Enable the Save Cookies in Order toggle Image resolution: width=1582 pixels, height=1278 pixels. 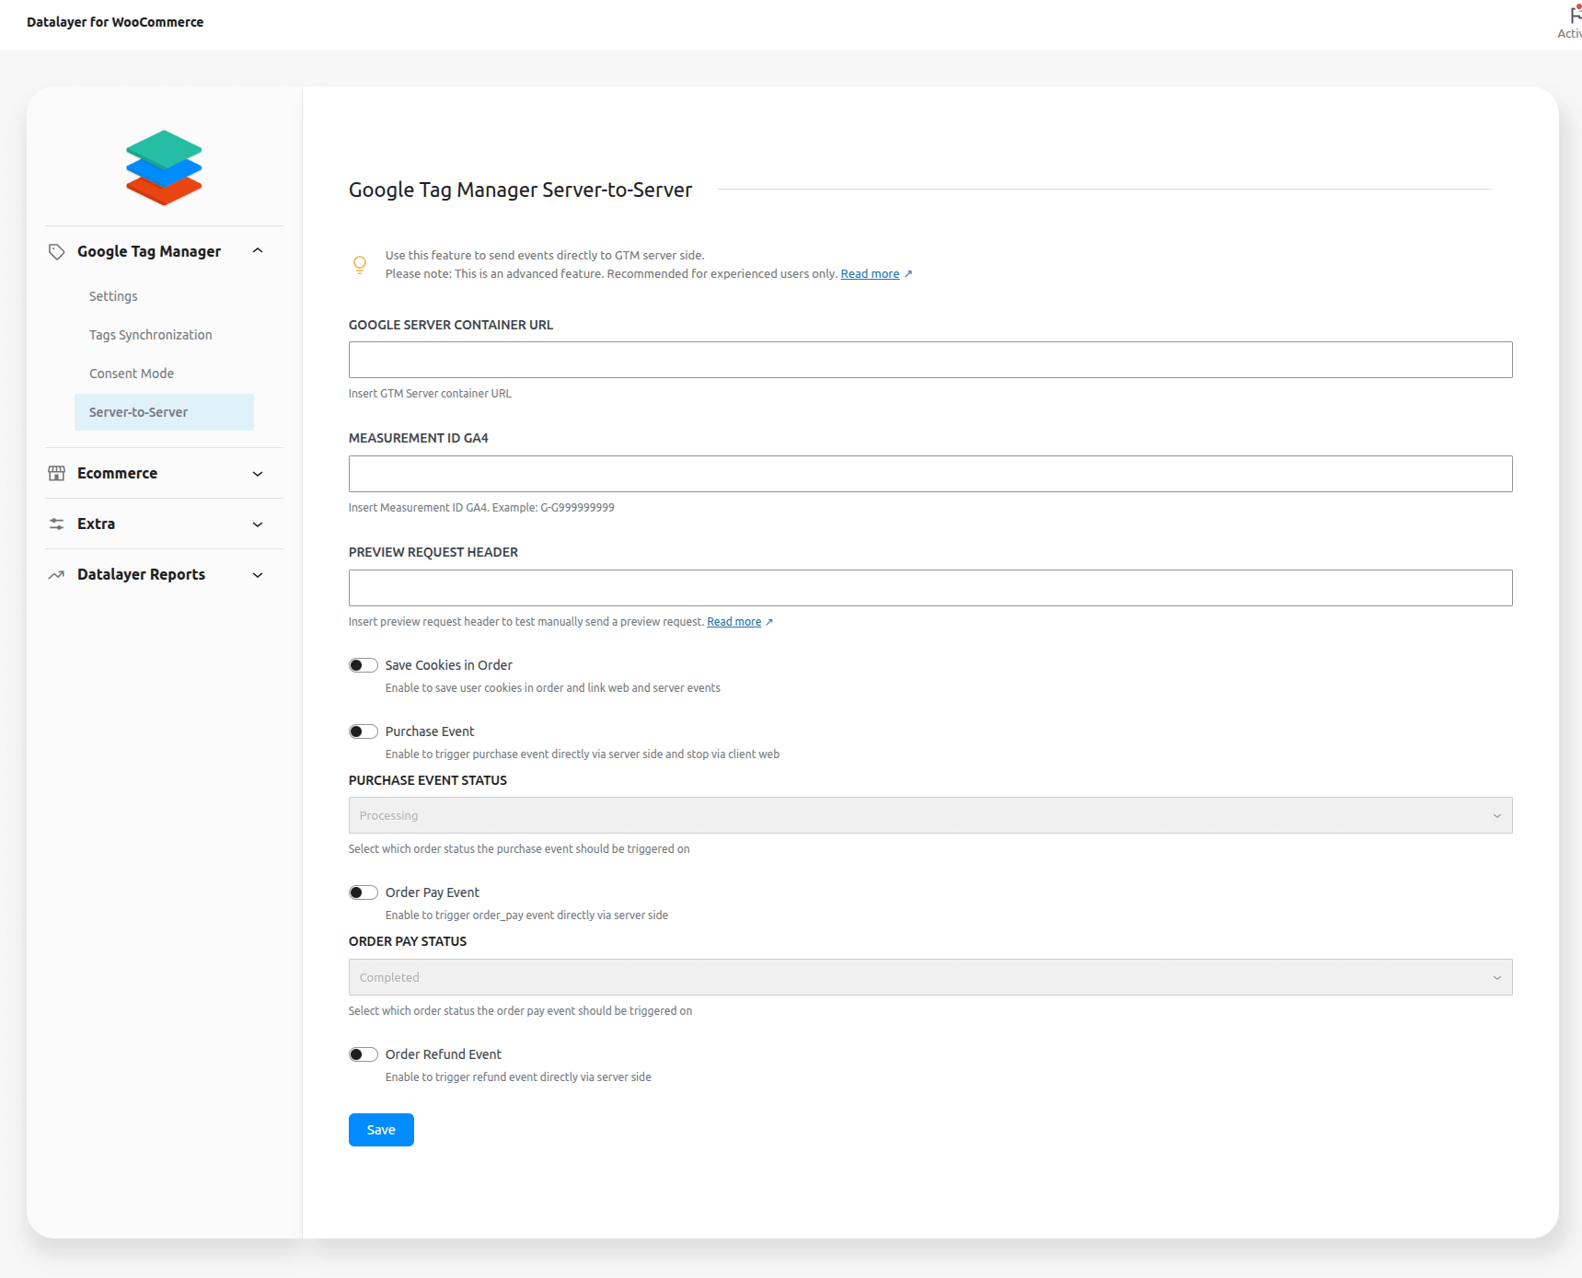point(364,665)
